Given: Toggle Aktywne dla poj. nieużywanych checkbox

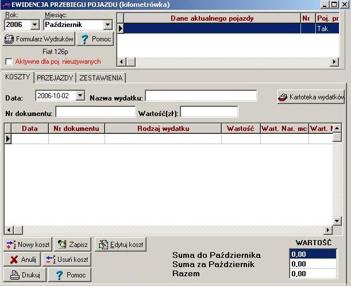Looking at the screenshot, I should pos(9,61).
